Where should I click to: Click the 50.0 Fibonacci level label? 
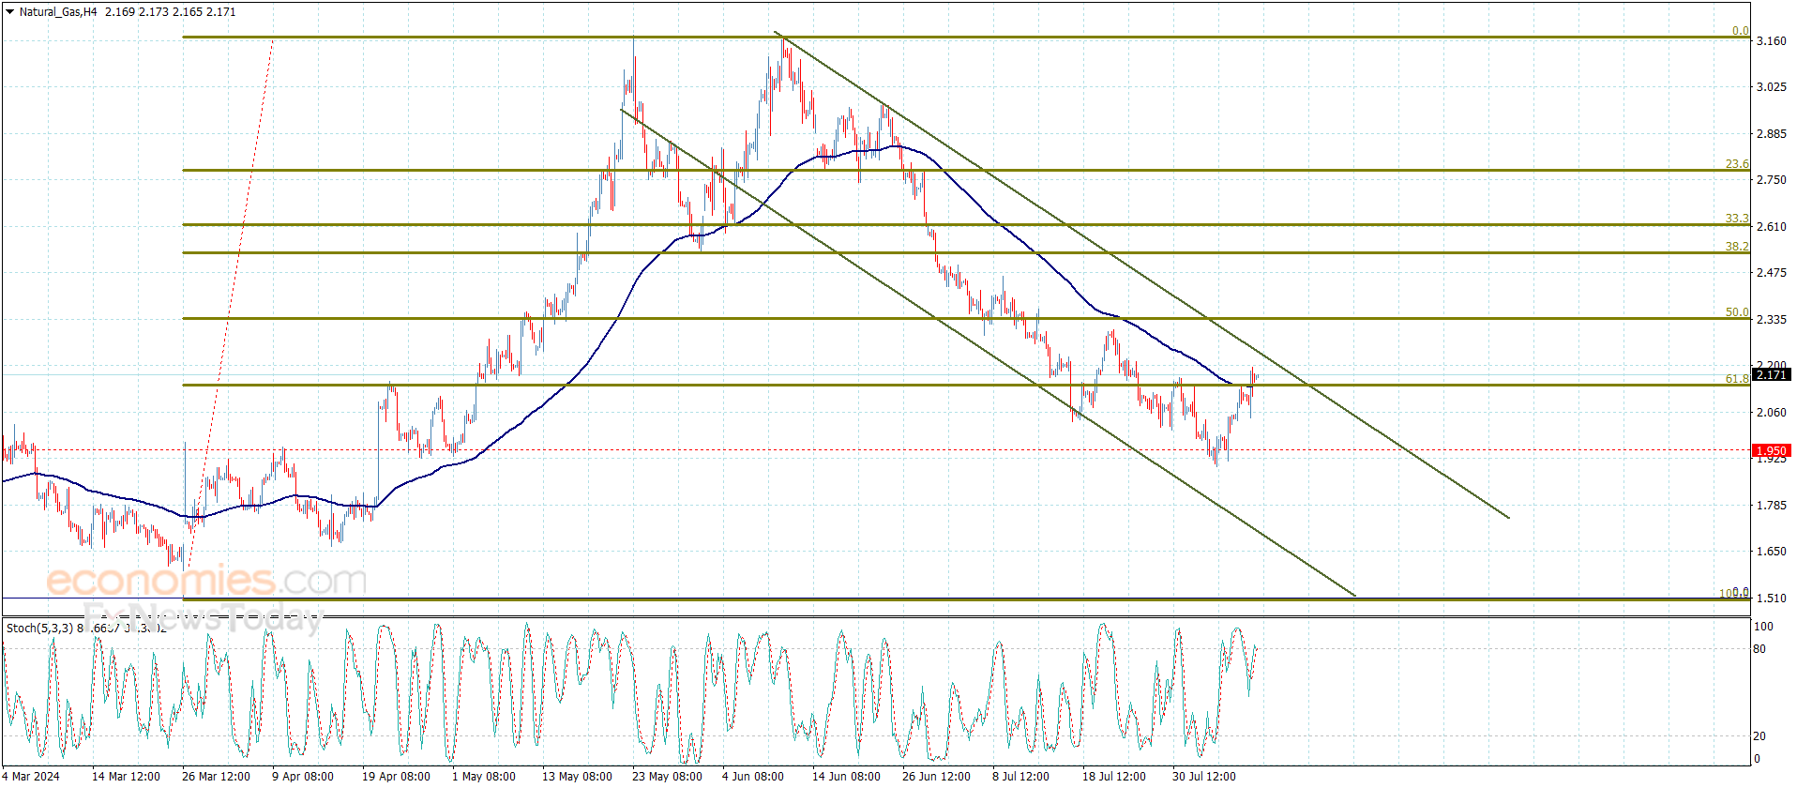1737,312
